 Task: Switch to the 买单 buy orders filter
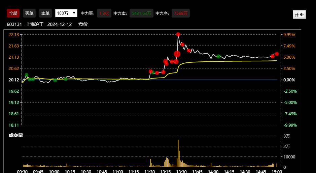pos(29,13)
